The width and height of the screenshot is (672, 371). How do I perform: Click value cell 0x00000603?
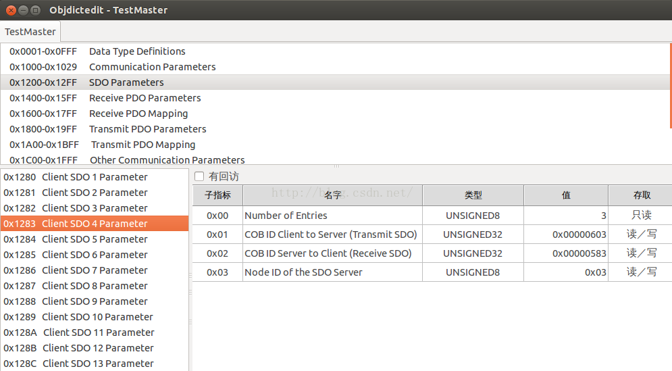(566, 234)
